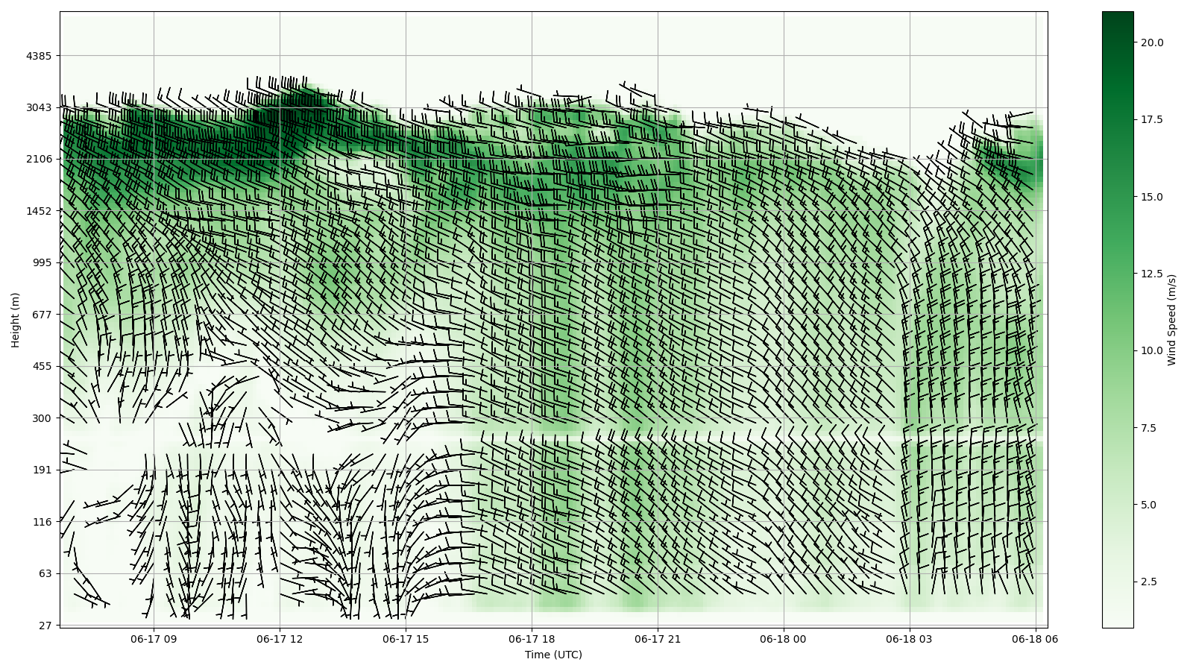Click the 1452 height tick label
Screen dimensions: 1193x671
[x=38, y=211]
